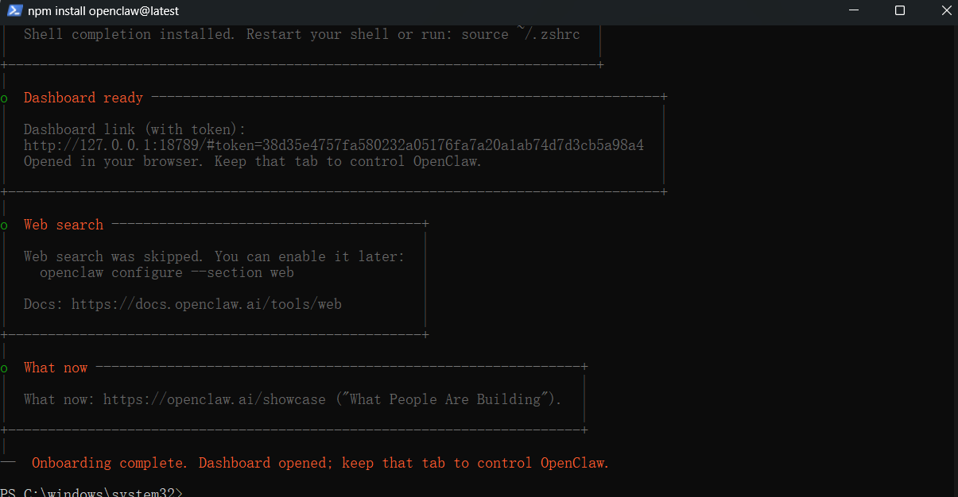
Task: Click the green marker beside Web search
Action: 5,225
